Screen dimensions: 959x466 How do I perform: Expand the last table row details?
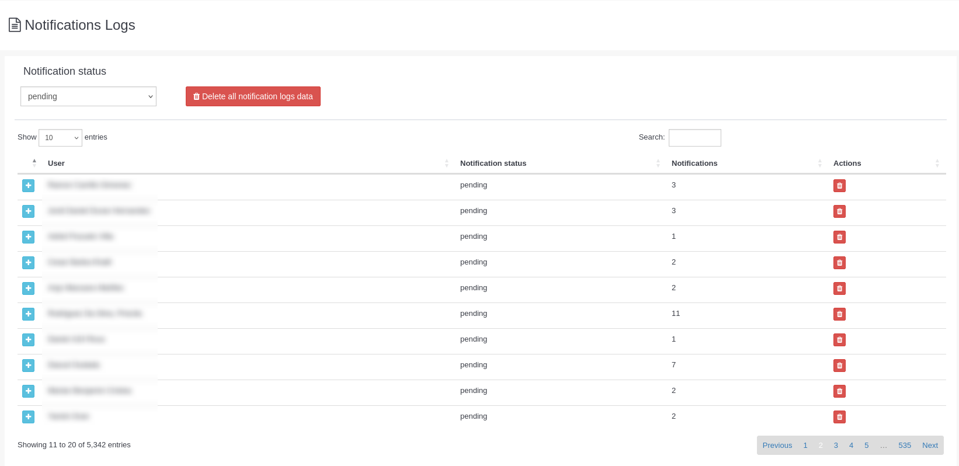pyautogui.click(x=28, y=417)
